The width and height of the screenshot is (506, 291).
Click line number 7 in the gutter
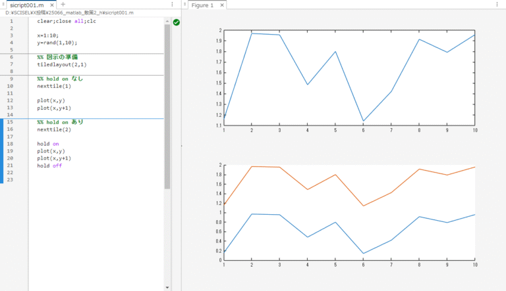(11, 64)
